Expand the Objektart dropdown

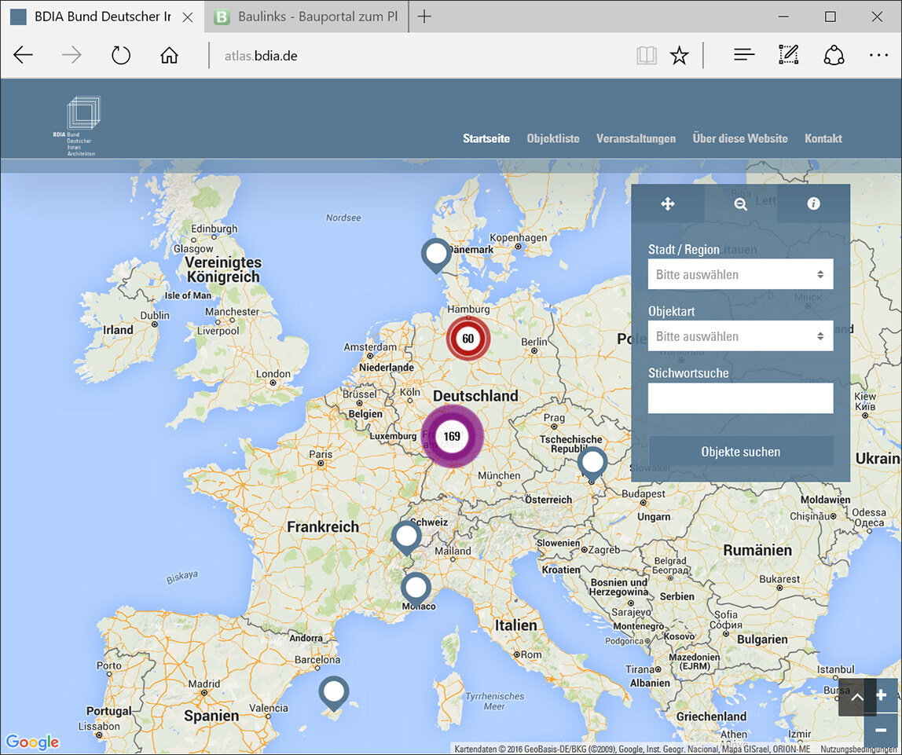pos(740,335)
